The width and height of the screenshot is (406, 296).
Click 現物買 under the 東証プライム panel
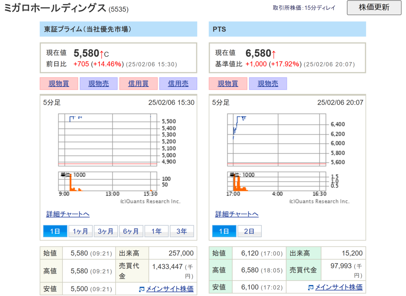[59, 84]
